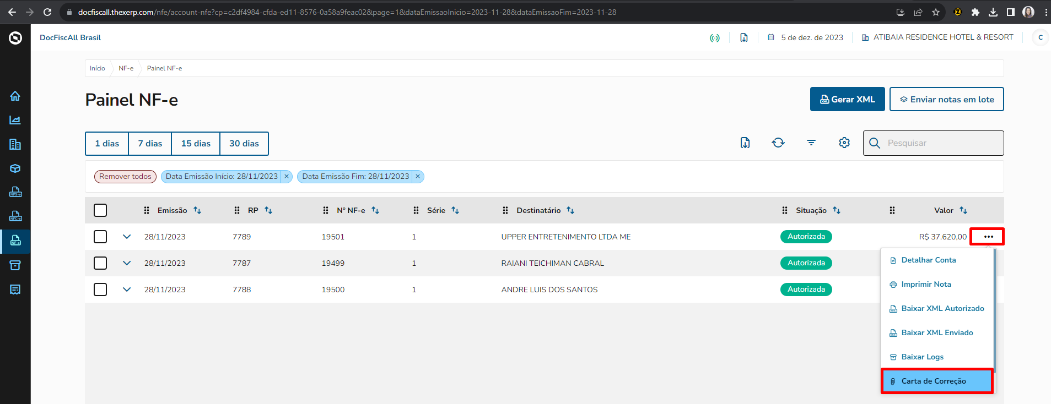
Task: Share this page from address bar
Action: pyautogui.click(x=918, y=12)
